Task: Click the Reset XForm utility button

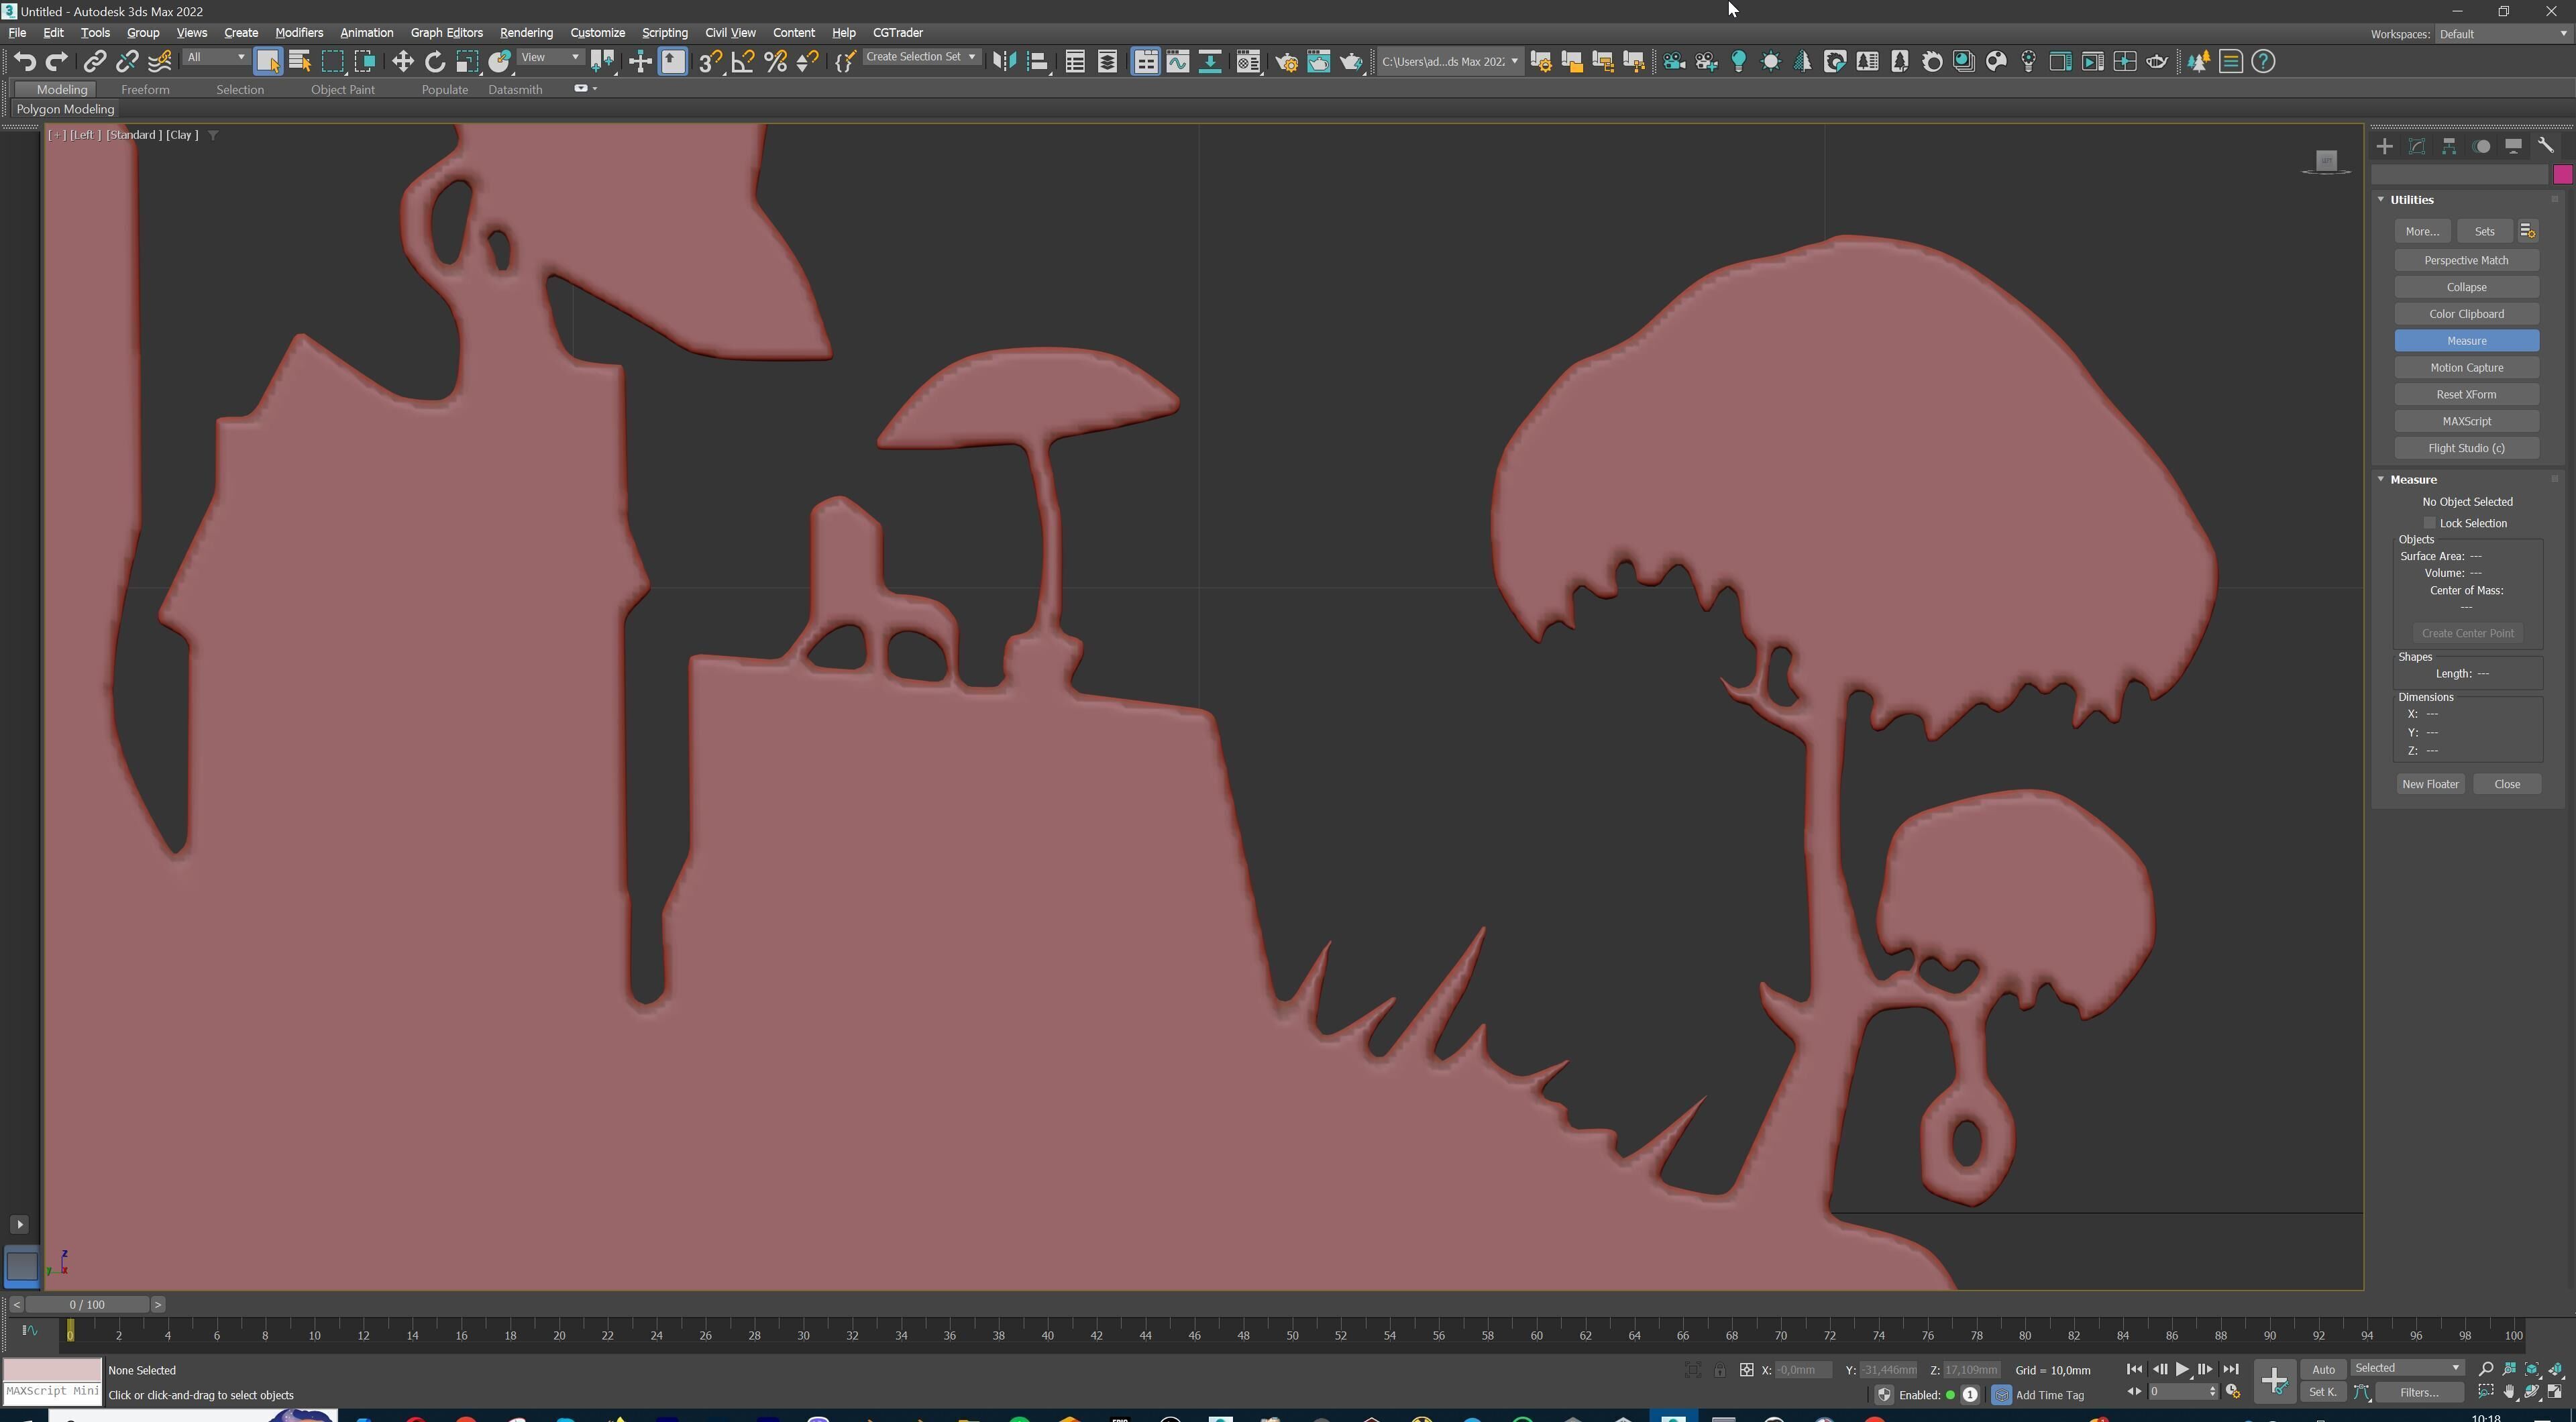Action: click(x=2466, y=394)
